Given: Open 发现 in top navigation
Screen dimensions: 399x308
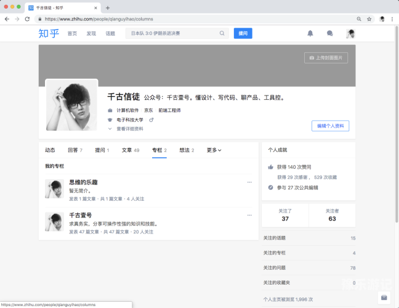Looking at the screenshot, I should (91, 33).
